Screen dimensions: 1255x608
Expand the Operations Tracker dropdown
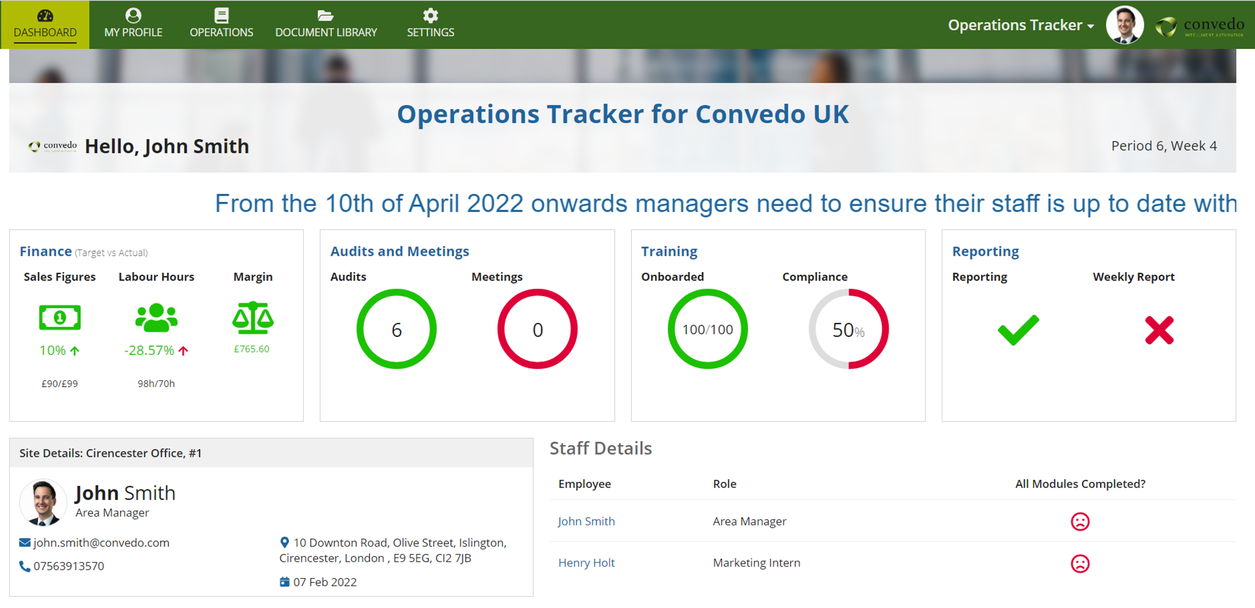(x=1021, y=25)
